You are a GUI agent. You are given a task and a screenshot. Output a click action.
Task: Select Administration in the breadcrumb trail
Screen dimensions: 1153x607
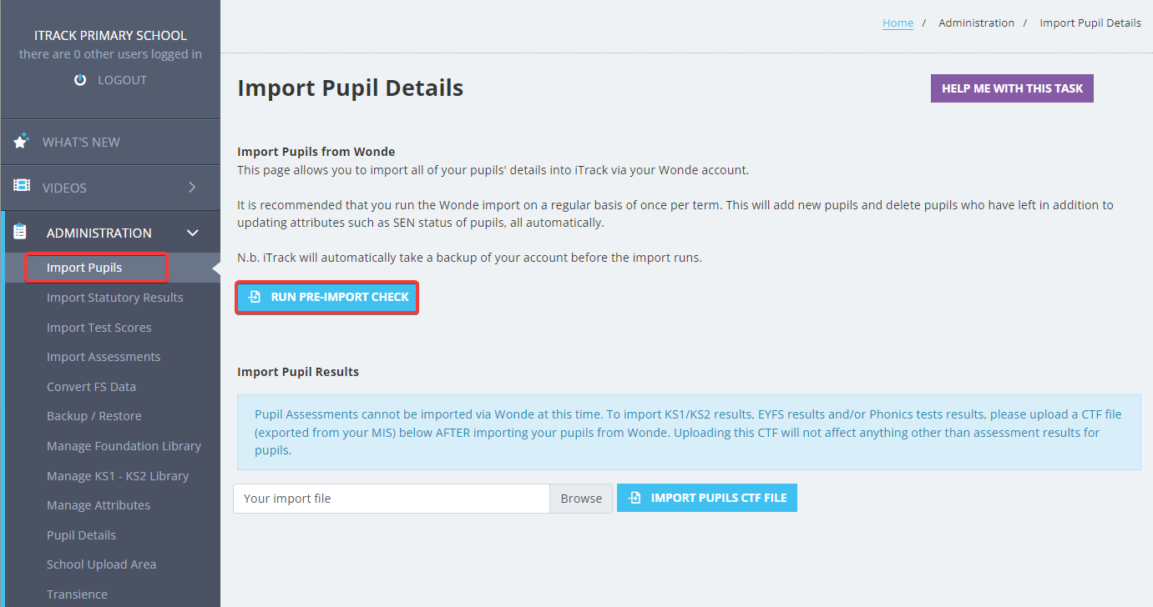tap(976, 23)
